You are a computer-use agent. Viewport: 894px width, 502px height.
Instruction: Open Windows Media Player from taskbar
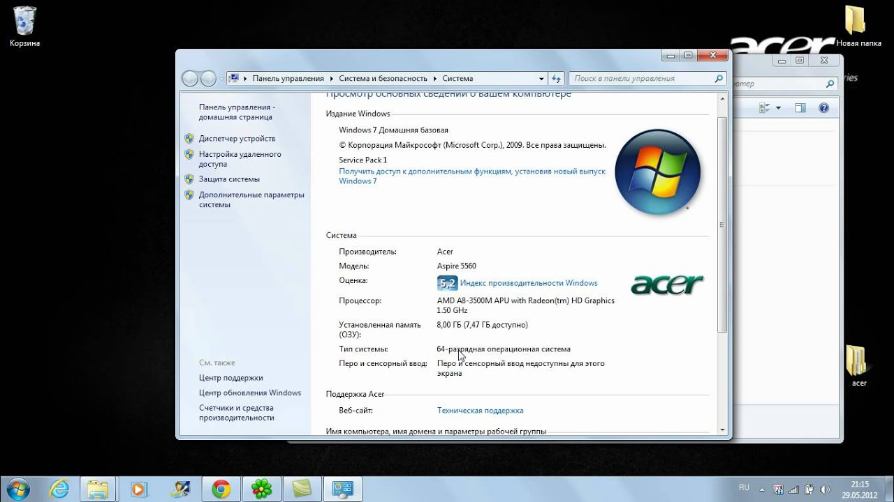coord(138,489)
